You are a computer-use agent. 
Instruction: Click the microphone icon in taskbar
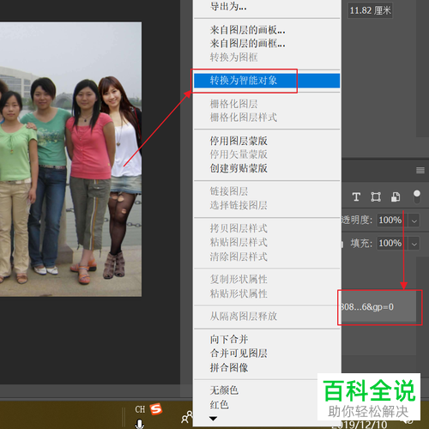[x=140, y=424]
